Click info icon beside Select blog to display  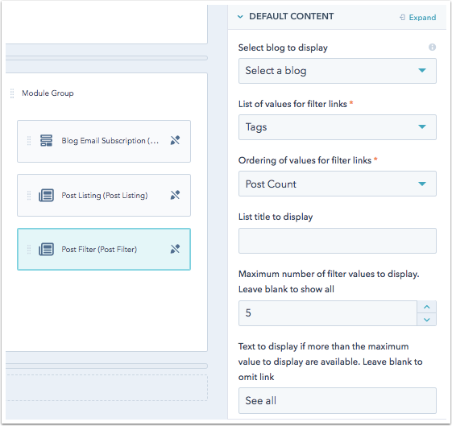pyautogui.click(x=432, y=48)
